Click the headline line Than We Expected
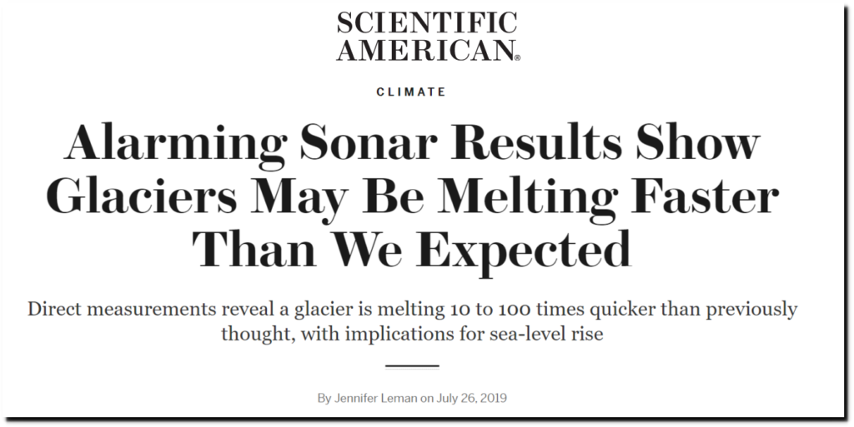 (x=412, y=251)
